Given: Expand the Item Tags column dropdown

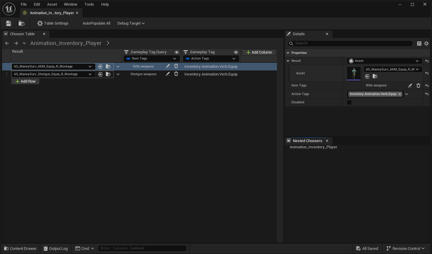Looking at the screenshot, I should [175, 58].
